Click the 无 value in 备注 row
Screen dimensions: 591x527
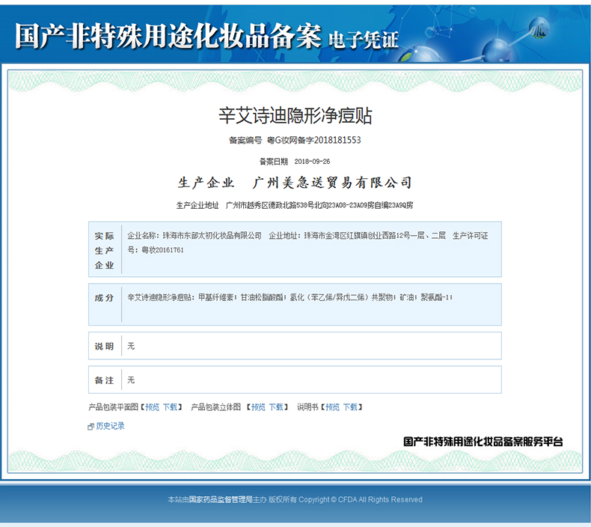pyautogui.click(x=131, y=380)
